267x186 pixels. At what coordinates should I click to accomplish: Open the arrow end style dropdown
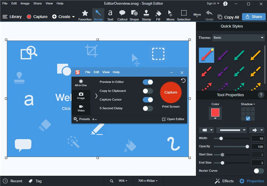tap(257, 130)
